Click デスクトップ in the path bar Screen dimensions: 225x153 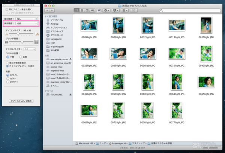pyautogui.click(x=137, y=143)
